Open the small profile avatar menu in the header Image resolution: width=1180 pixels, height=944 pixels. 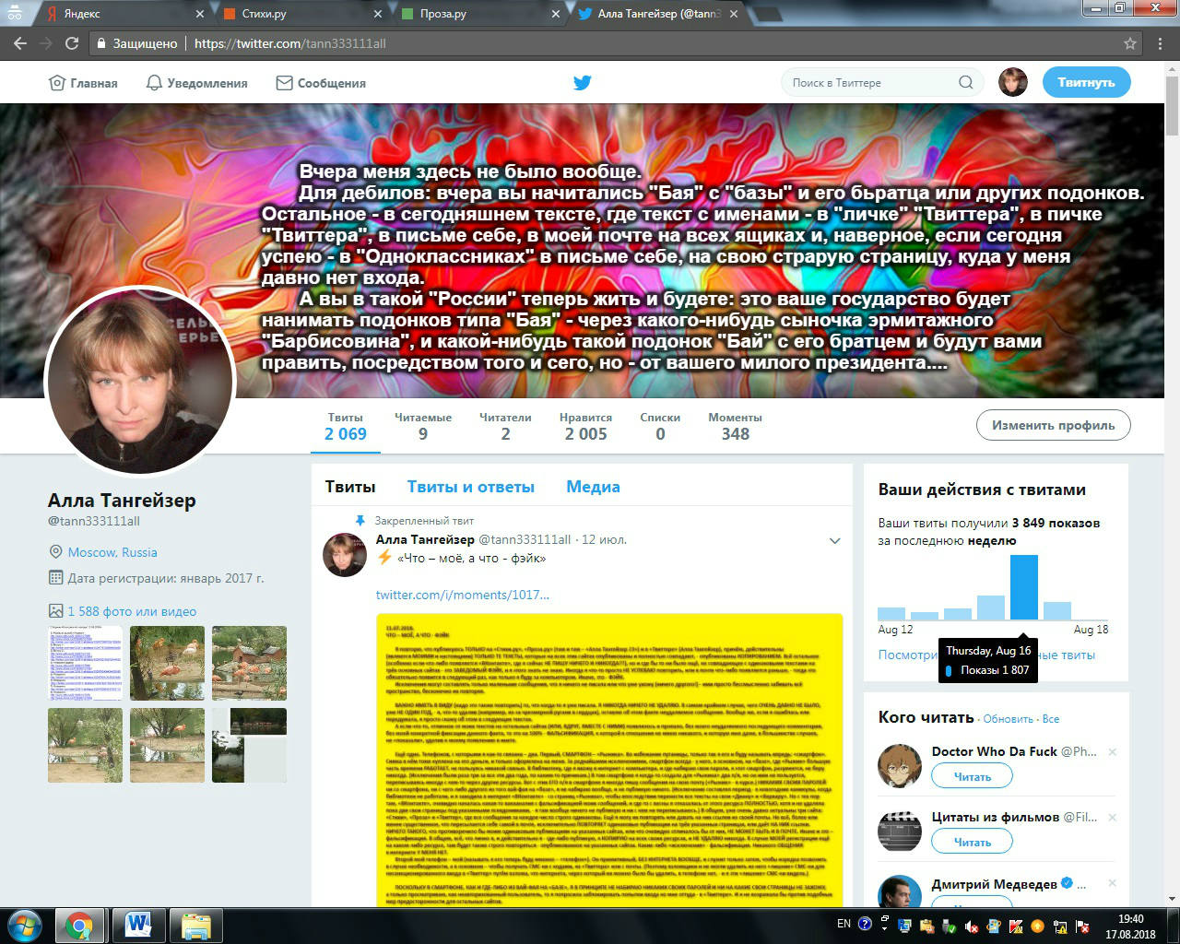coord(1013,82)
